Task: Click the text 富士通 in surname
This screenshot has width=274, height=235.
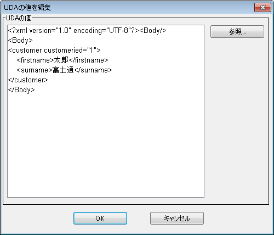Action: point(63,70)
